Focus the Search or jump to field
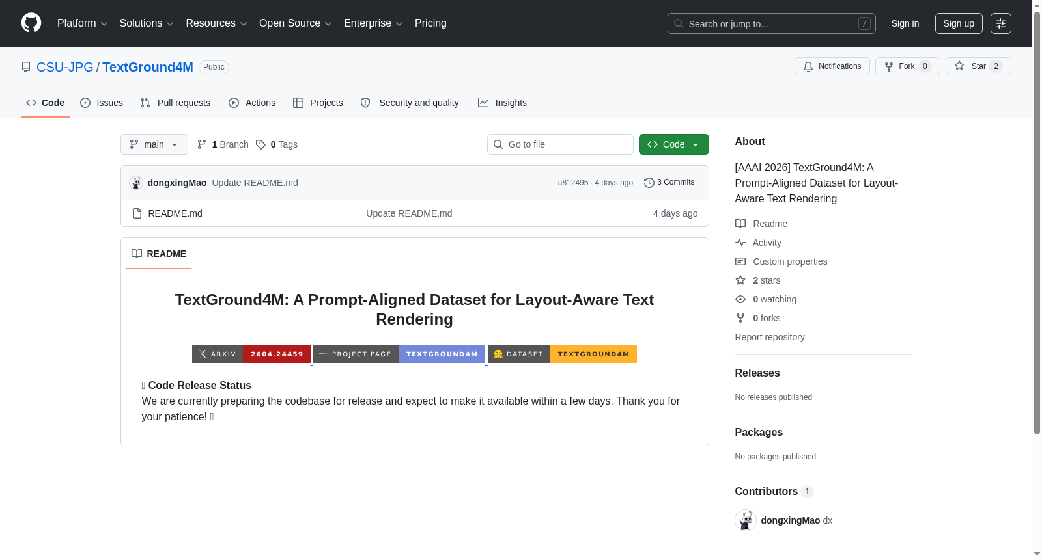Image resolution: width=1042 pixels, height=560 pixels. point(771,23)
